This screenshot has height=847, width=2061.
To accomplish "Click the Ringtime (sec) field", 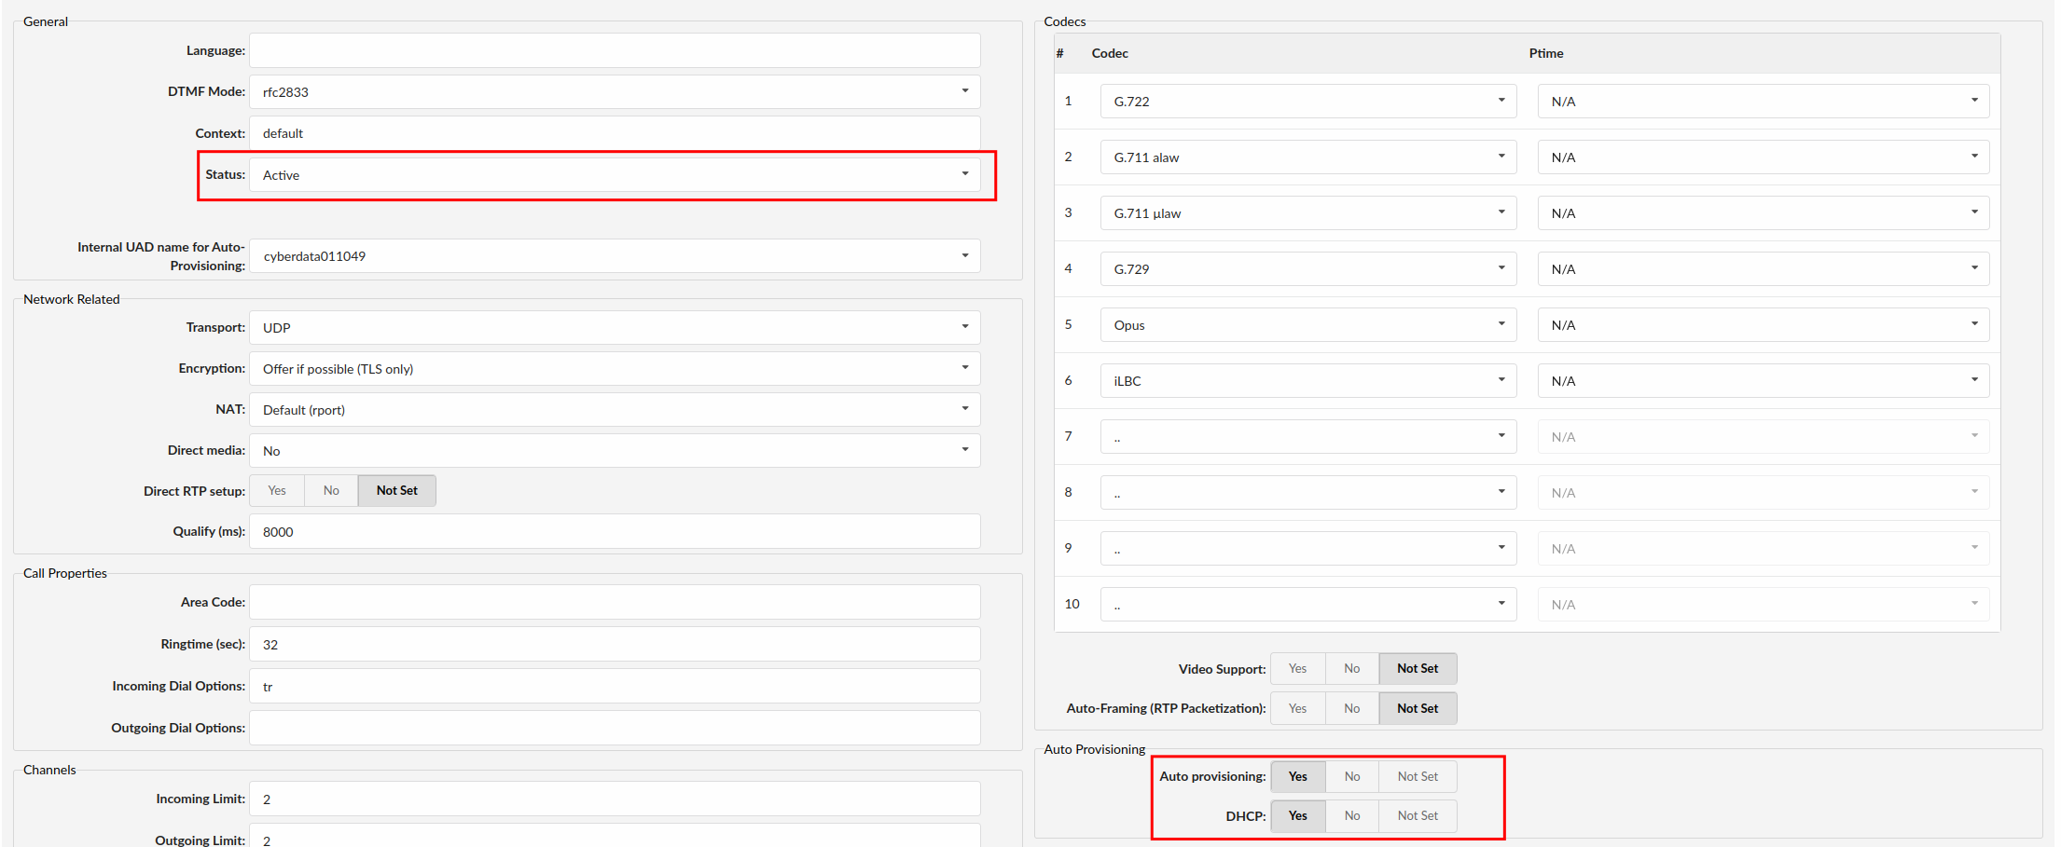I will (x=615, y=645).
